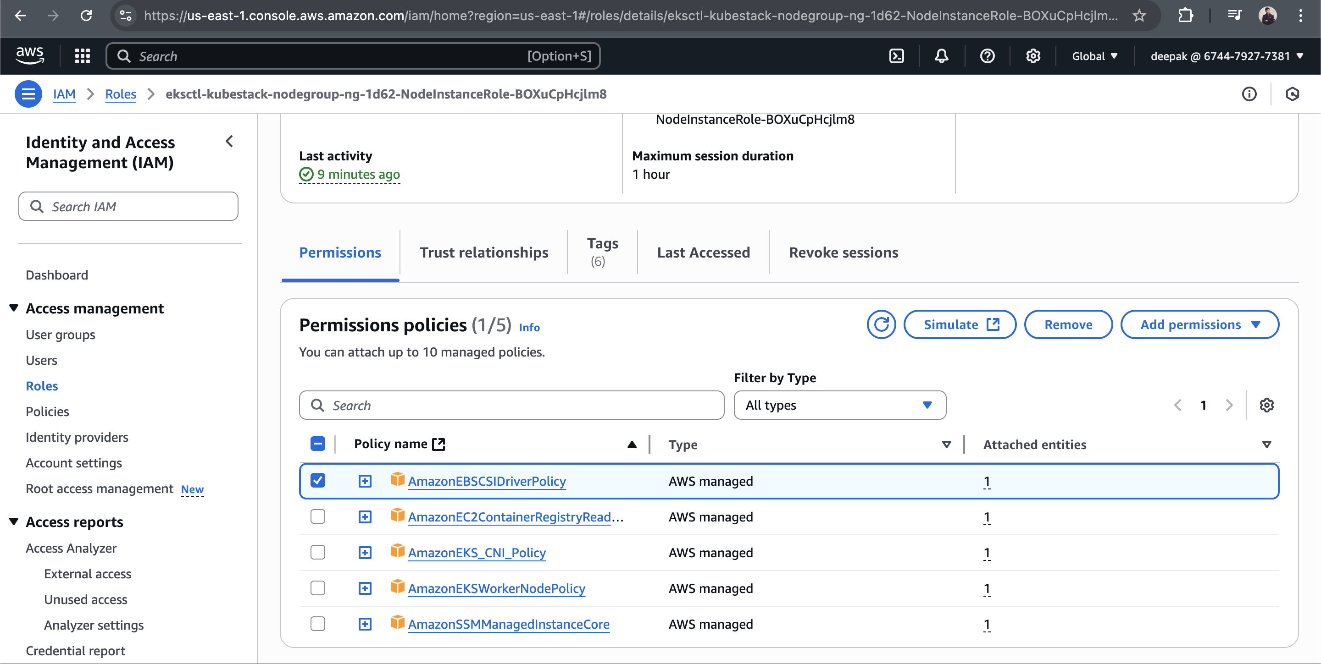This screenshot has height=664, width=1321.
Task: Bookmark this page with the star icon
Action: pyautogui.click(x=1139, y=16)
